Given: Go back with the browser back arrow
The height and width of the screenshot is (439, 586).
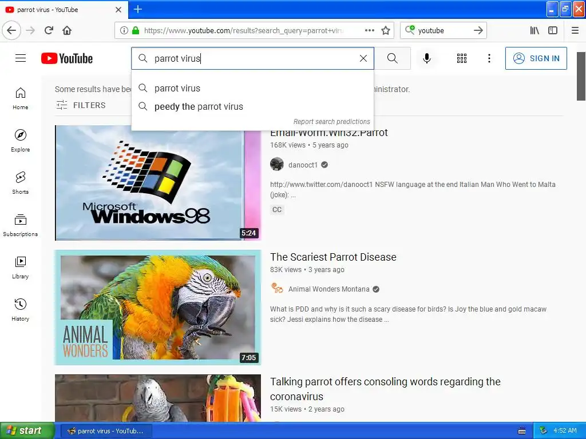Looking at the screenshot, I should point(11,30).
